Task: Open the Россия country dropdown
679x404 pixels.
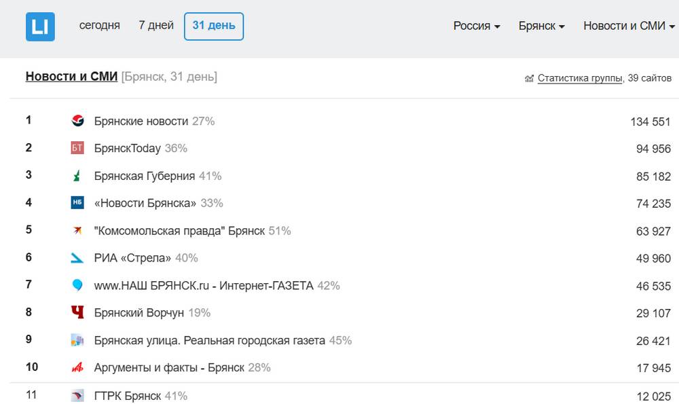Action: [477, 26]
